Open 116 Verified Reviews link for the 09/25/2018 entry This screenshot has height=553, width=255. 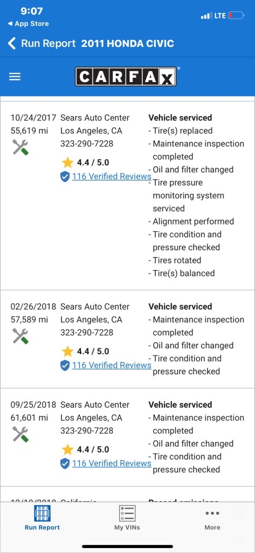pyautogui.click(x=112, y=463)
